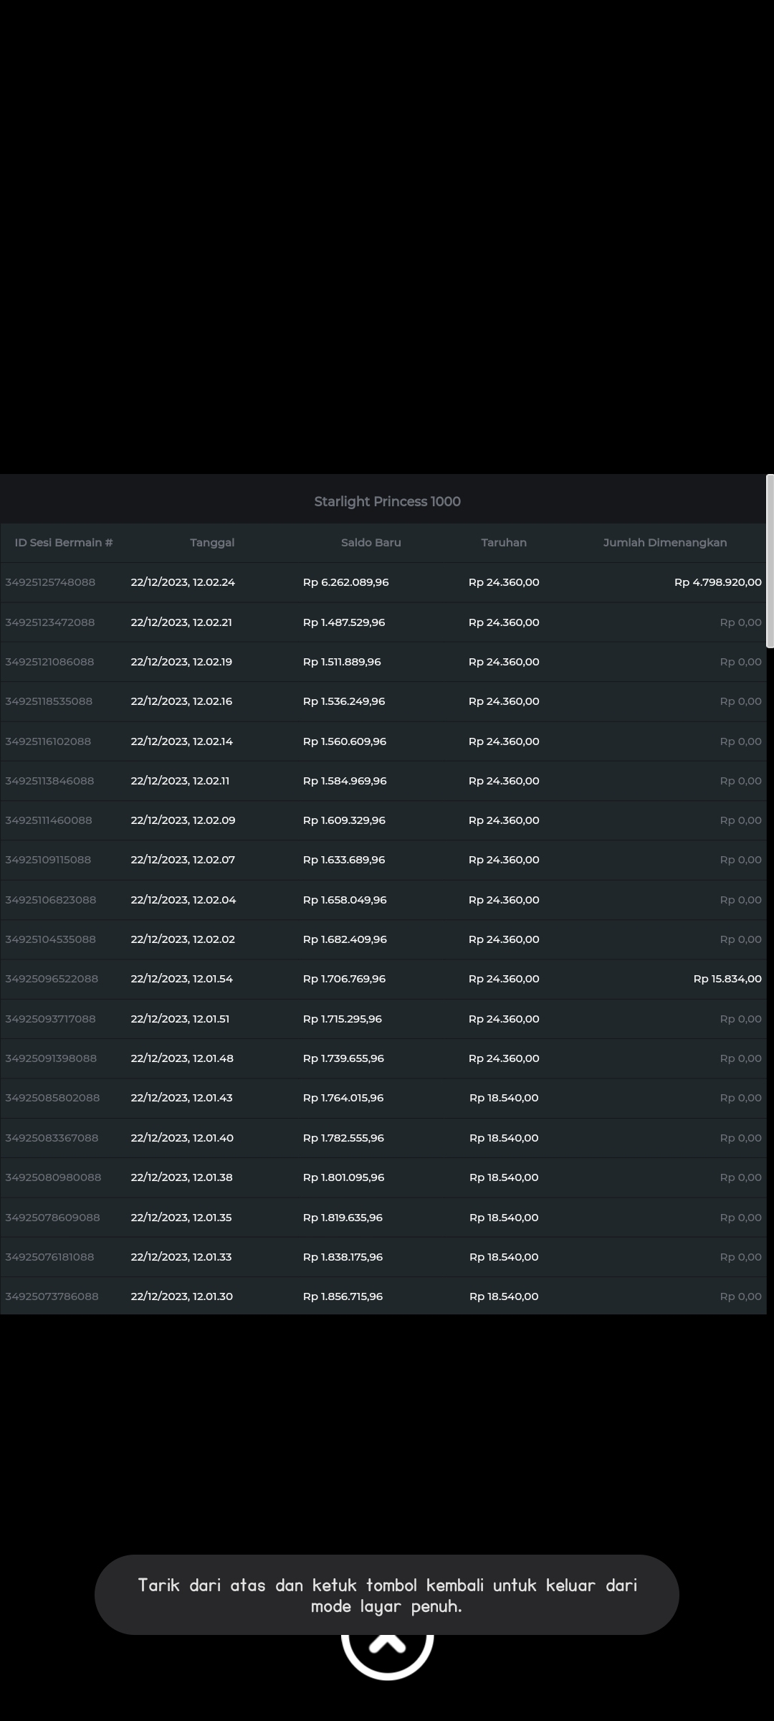Open session ID 34925125748088

pos(50,582)
